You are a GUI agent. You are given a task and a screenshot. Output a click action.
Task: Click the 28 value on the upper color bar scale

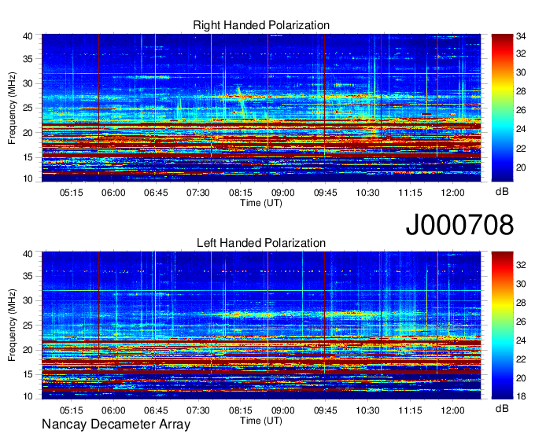[x=521, y=91]
